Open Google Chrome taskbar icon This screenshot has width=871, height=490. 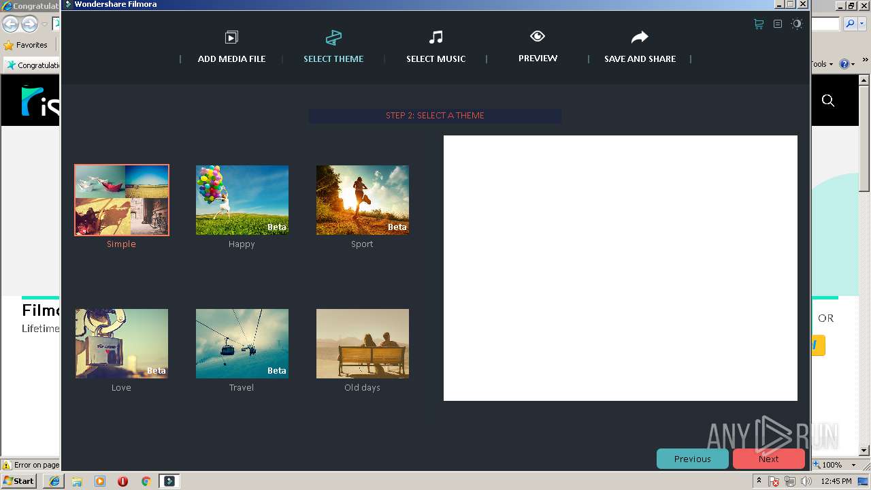[146, 481]
